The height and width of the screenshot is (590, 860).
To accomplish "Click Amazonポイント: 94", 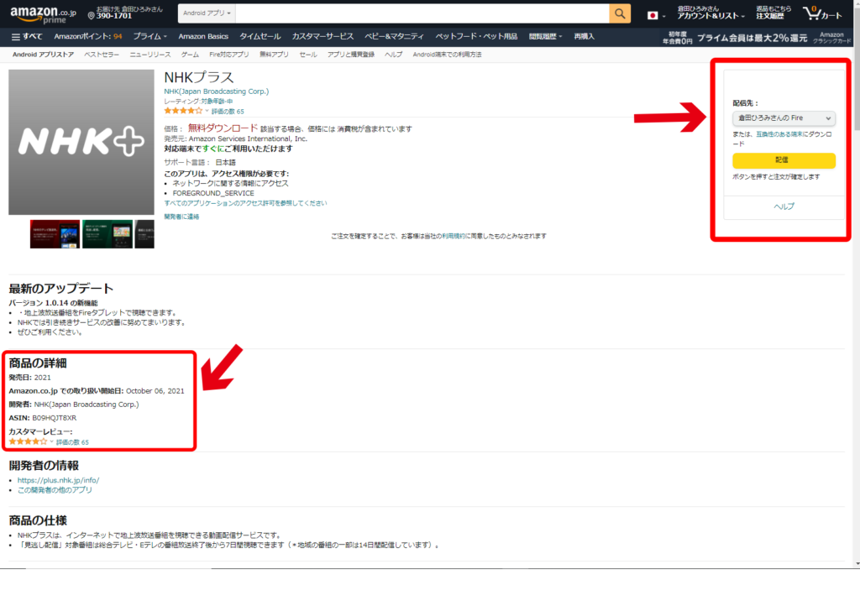I will coord(87,37).
